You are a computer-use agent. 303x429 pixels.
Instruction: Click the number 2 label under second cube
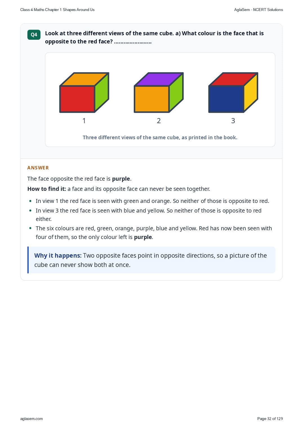click(159, 121)
